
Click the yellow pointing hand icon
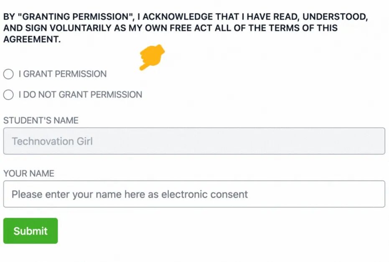tap(152, 57)
